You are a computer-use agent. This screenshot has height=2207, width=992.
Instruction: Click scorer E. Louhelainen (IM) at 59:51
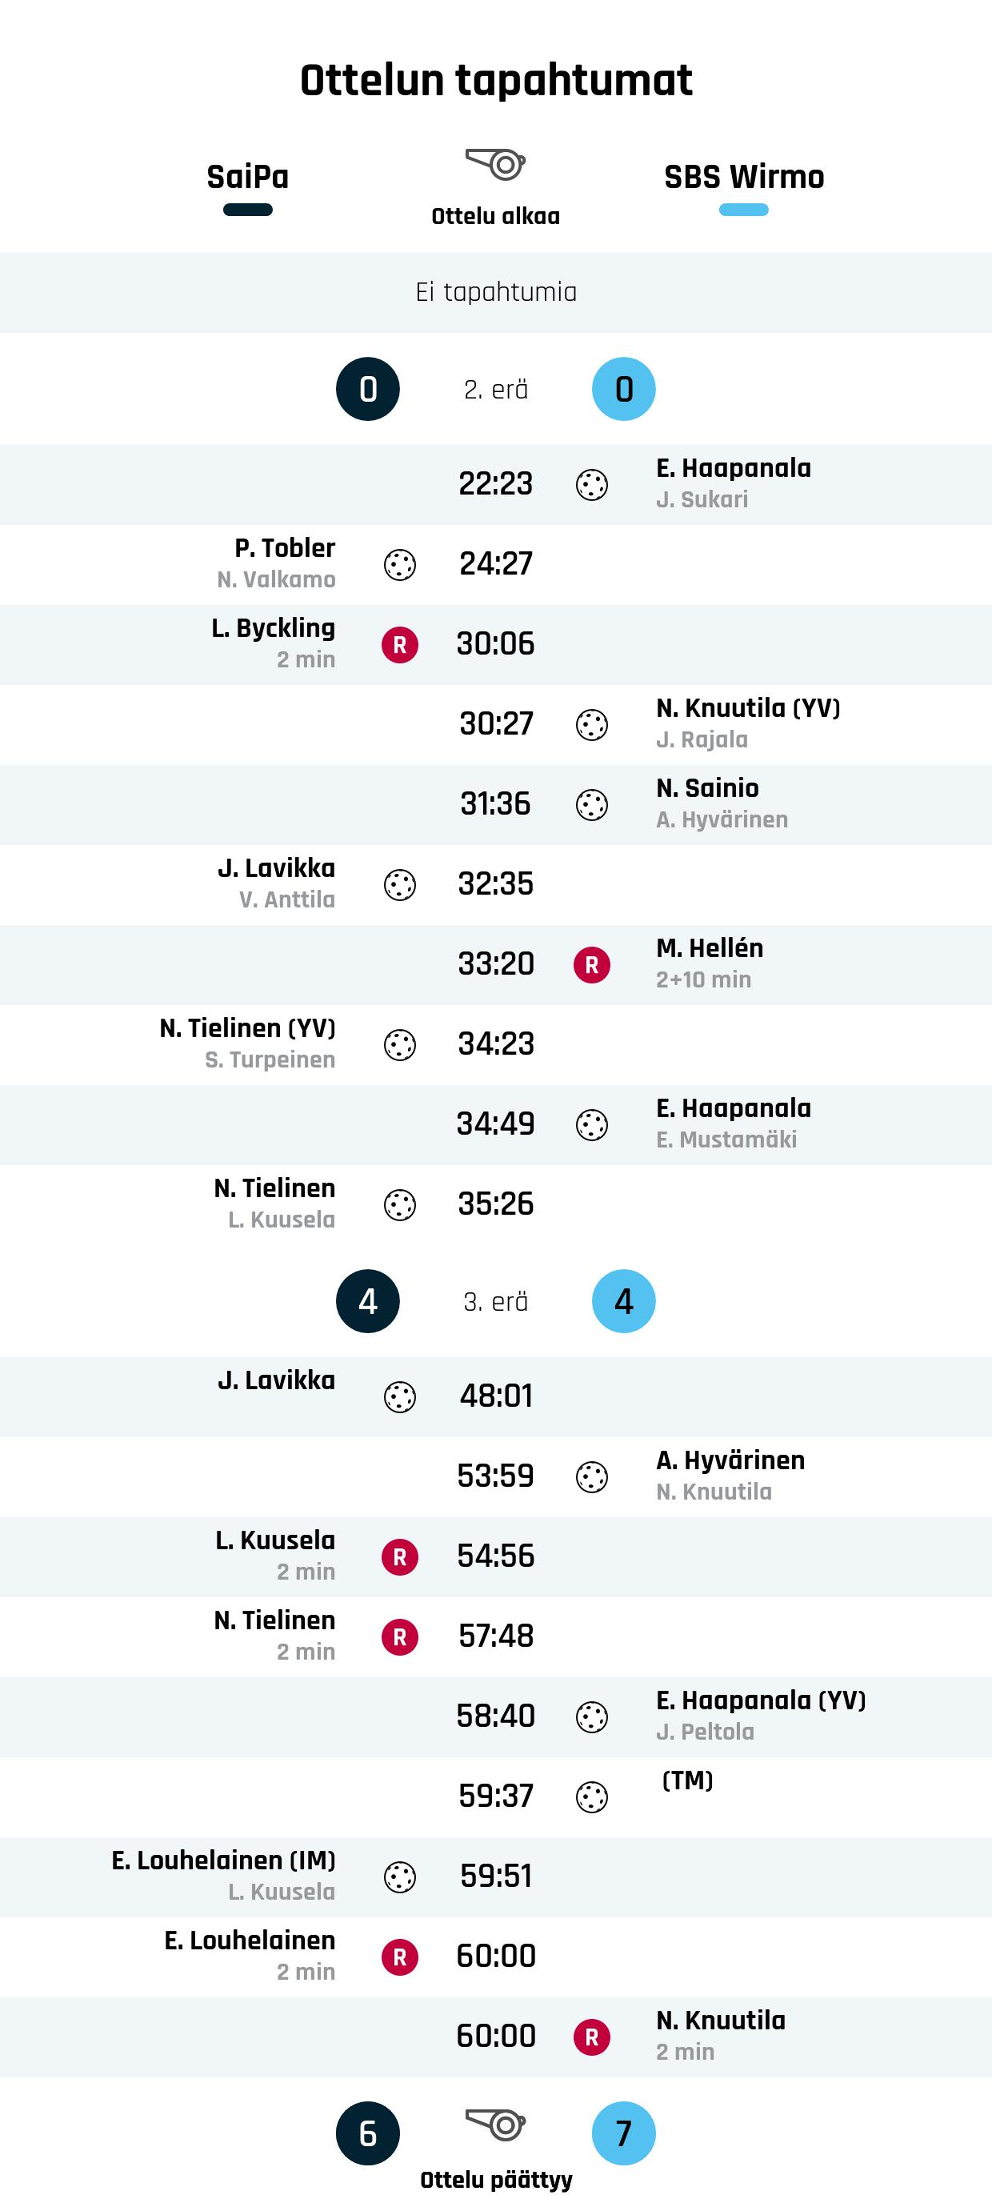pyautogui.click(x=223, y=1860)
